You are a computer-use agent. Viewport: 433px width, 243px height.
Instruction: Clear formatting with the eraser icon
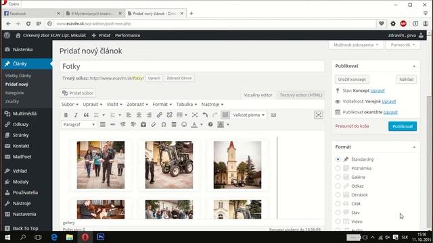coord(154,124)
